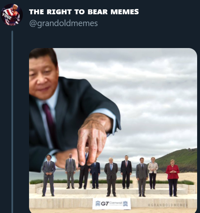This screenshot has width=200, height=213.
Task: Open the @grandoldmemes handle link
Action: pos(63,23)
